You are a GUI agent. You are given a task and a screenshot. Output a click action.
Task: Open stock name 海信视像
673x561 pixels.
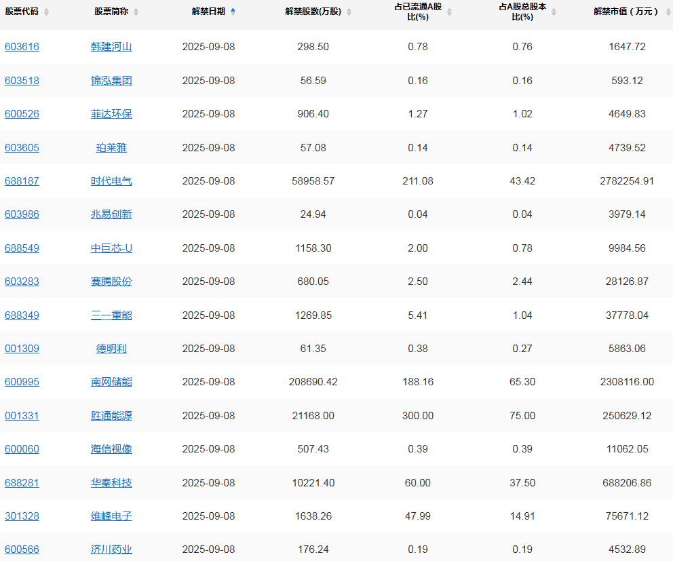tap(111, 449)
